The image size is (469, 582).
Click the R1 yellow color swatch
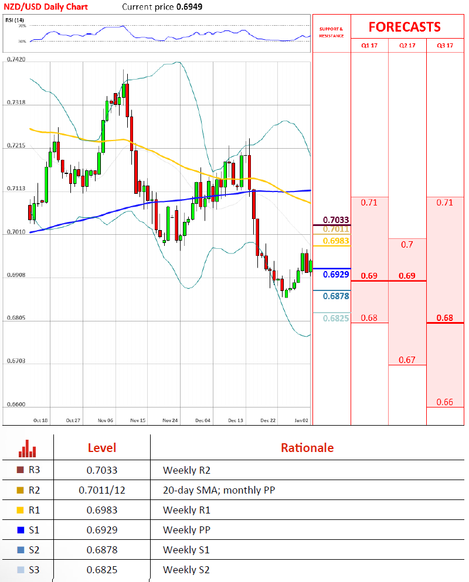[21, 510]
